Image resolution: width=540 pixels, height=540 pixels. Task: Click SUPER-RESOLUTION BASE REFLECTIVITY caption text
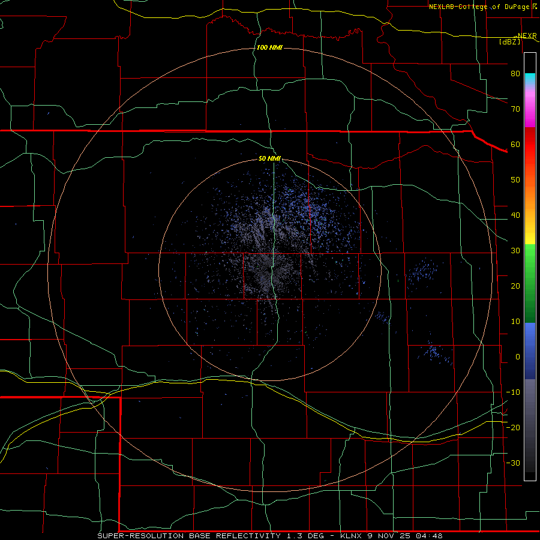189,536
